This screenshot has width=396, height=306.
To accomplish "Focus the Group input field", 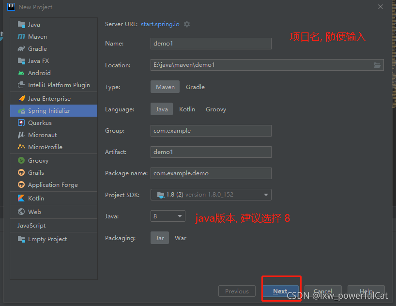I will [211, 131].
